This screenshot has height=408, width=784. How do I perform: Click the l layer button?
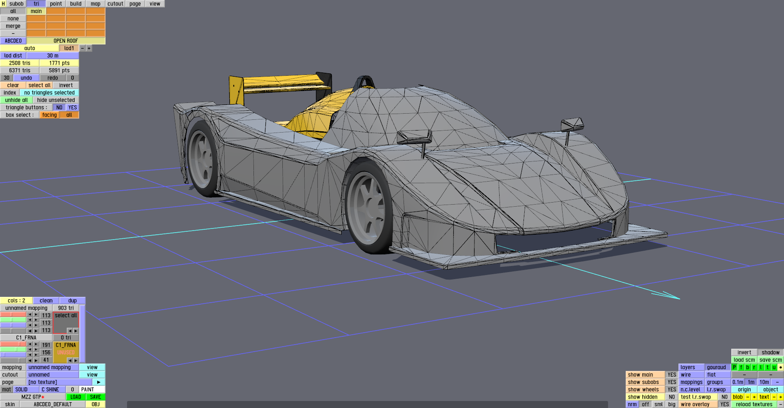761,367
